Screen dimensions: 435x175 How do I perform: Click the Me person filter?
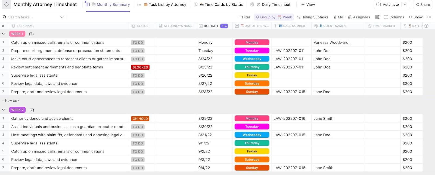(x=338, y=17)
